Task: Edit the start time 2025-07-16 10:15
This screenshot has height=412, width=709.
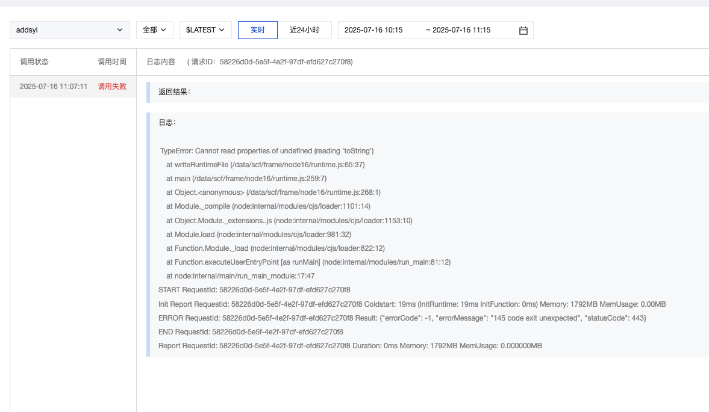Action: tap(373, 30)
